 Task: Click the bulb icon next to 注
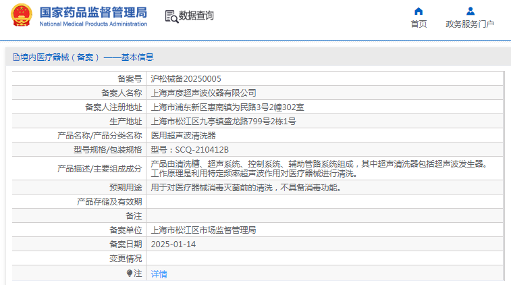pyautogui.click(x=130, y=273)
